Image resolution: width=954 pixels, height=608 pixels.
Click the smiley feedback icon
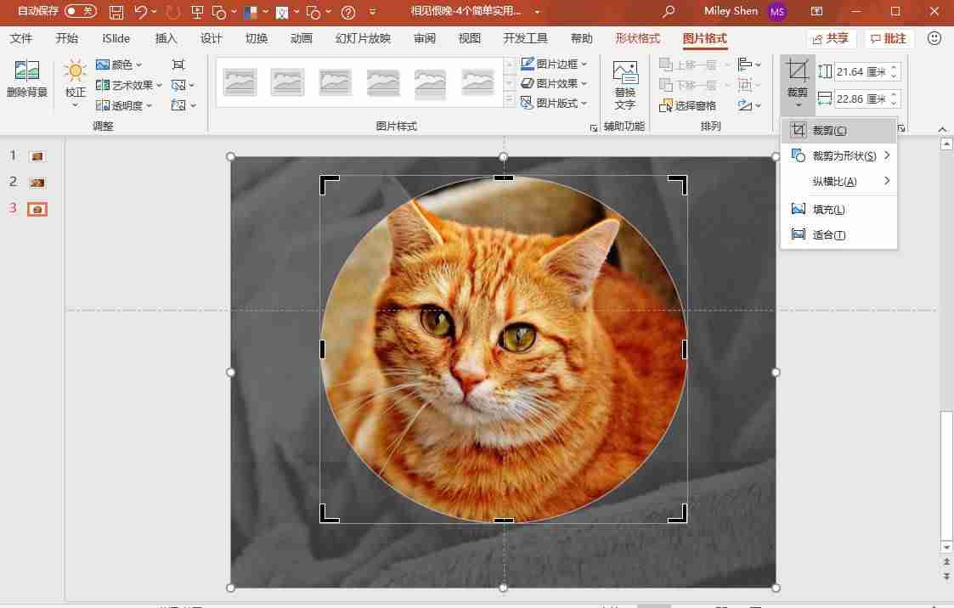934,38
